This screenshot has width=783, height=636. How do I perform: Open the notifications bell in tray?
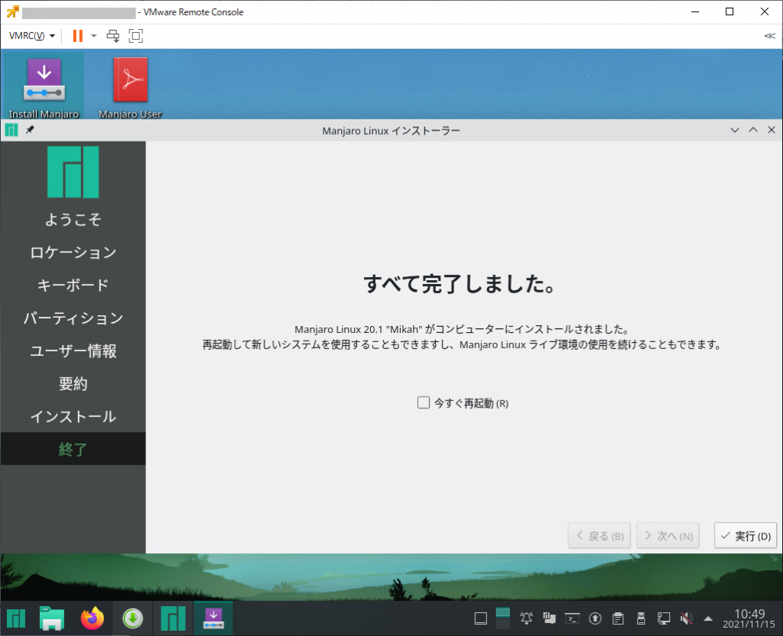(x=526, y=619)
